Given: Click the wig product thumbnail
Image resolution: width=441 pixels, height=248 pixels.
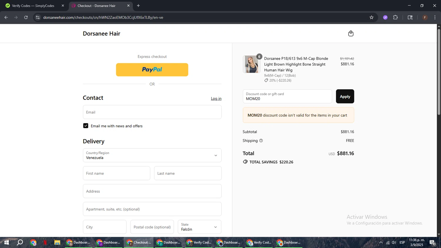Looking at the screenshot, I should [x=251, y=64].
